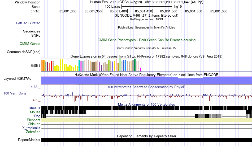Click the 85,601,600 ruler position
This screenshot has height=146, width=252.
pos(219,11)
